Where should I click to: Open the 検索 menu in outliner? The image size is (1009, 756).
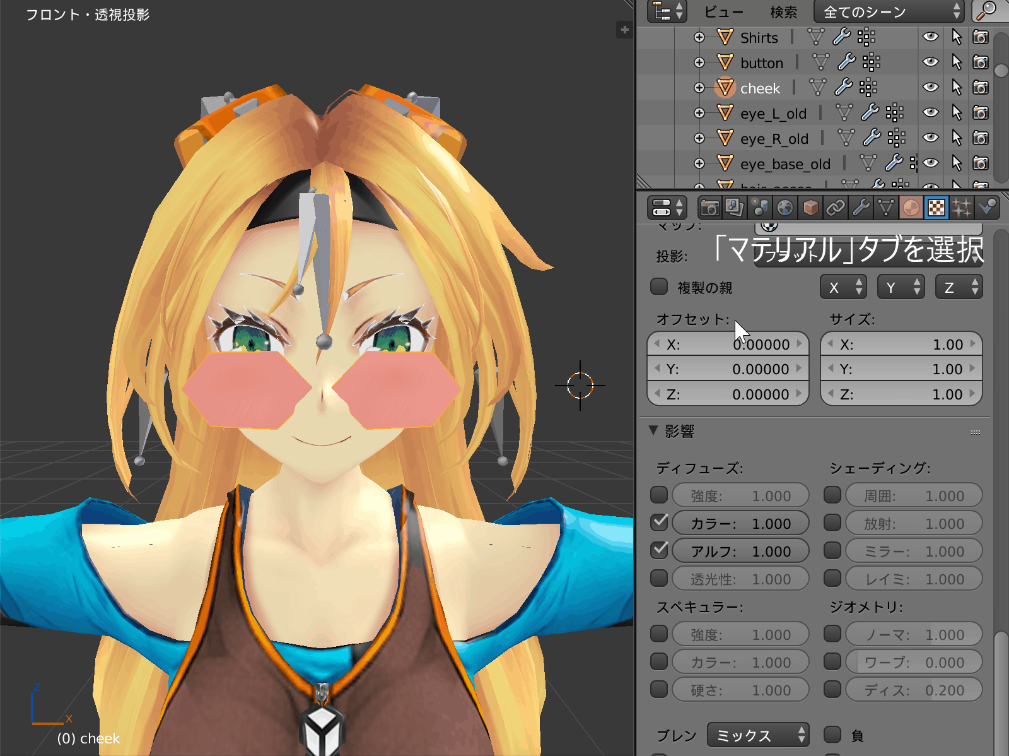click(x=783, y=12)
